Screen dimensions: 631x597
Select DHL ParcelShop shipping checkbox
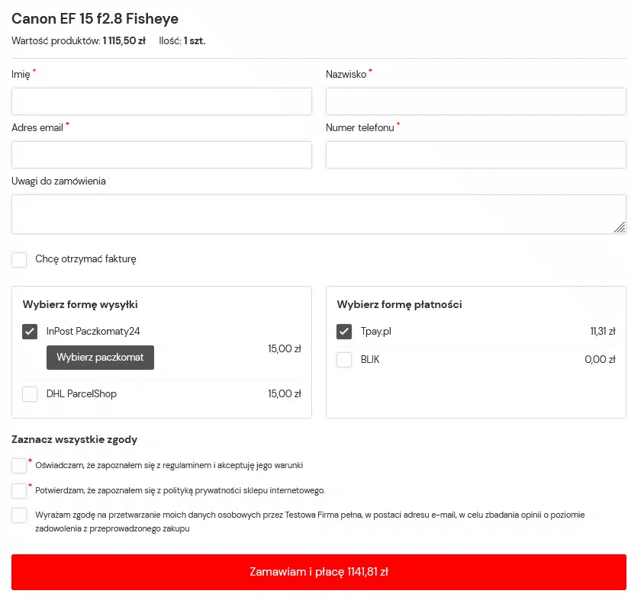pyautogui.click(x=30, y=394)
